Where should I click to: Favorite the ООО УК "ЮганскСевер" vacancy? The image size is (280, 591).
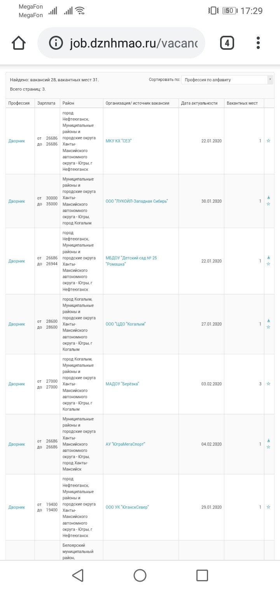coord(268,507)
